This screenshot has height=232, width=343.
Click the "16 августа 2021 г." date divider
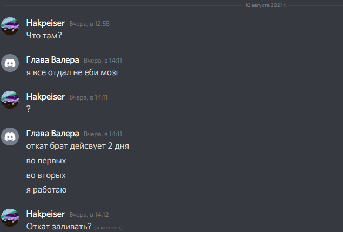(x=266, y=5)
